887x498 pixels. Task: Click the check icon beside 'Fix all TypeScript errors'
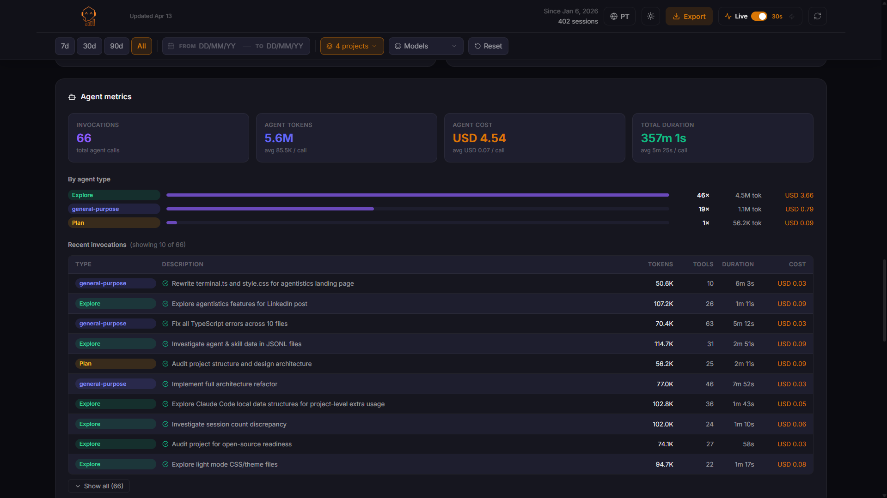(165, 324)
